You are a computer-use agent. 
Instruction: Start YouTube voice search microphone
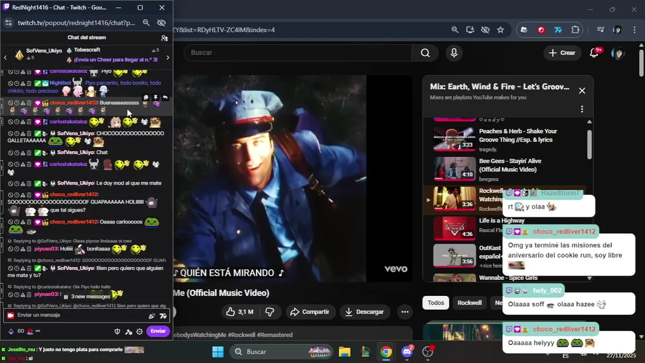pos(454,53)
